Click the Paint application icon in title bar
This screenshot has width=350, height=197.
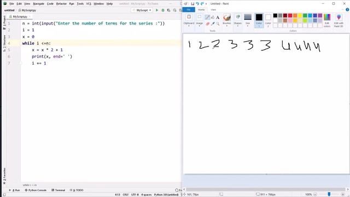click(185, 4)
